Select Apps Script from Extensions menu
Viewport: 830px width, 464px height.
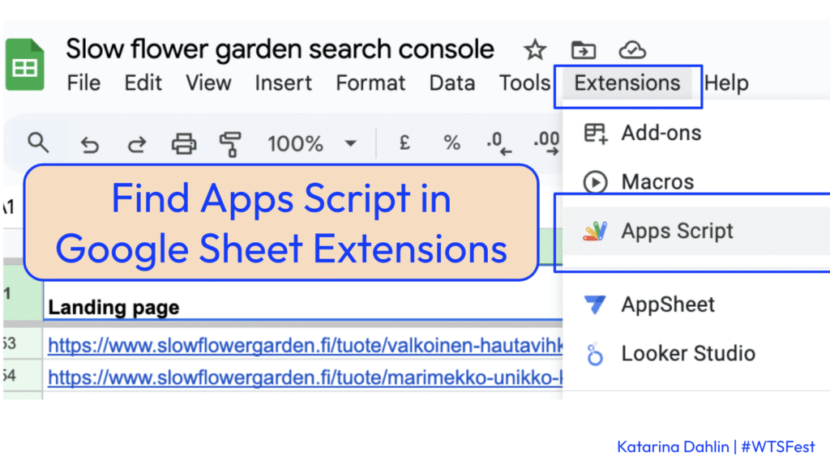pos(677,232)
